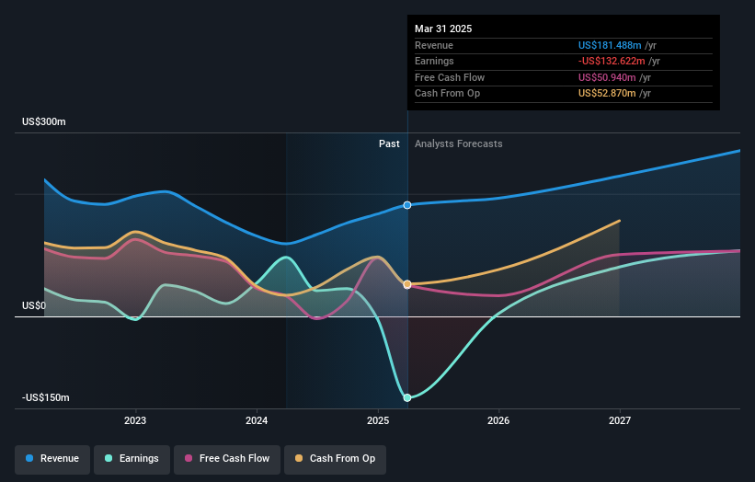
Task: Click the US$181.488m revenue value
Action: click(610, 45)
